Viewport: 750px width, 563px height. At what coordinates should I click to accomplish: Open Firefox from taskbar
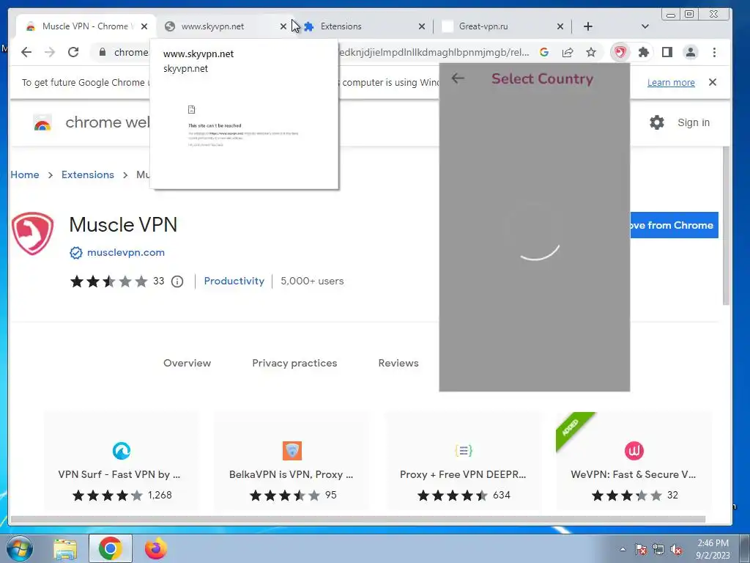155,548
